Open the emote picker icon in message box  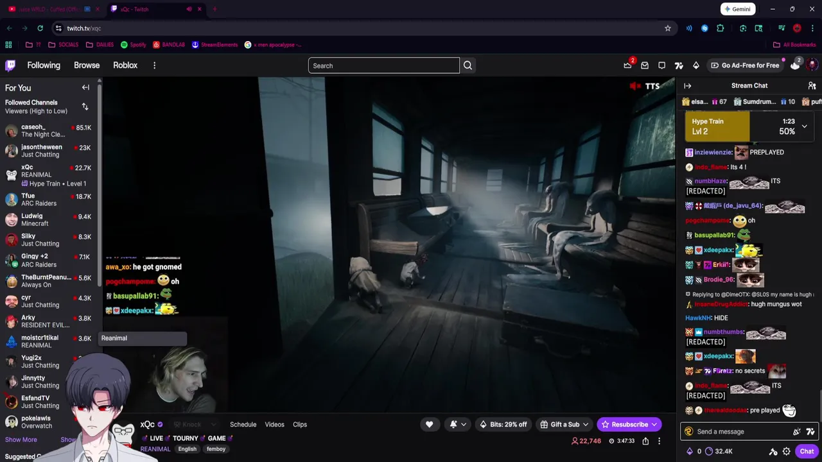(x=810, y=432)
